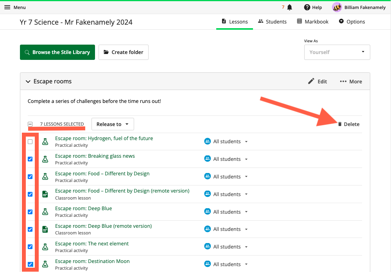
Task: Tick the Hydrogen, fuel of the future checkbox
Action: tap(30, 142)
